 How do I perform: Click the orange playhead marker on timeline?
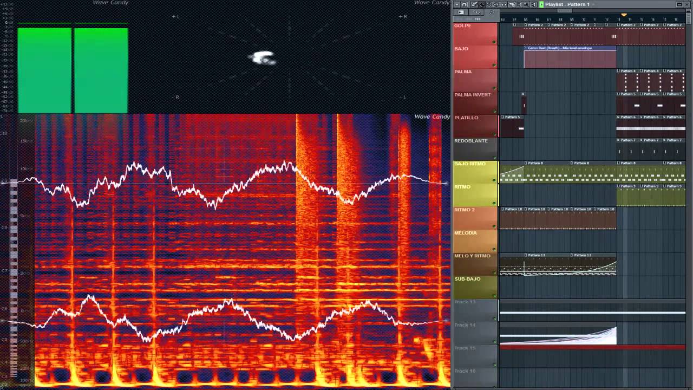click(624, 15)
